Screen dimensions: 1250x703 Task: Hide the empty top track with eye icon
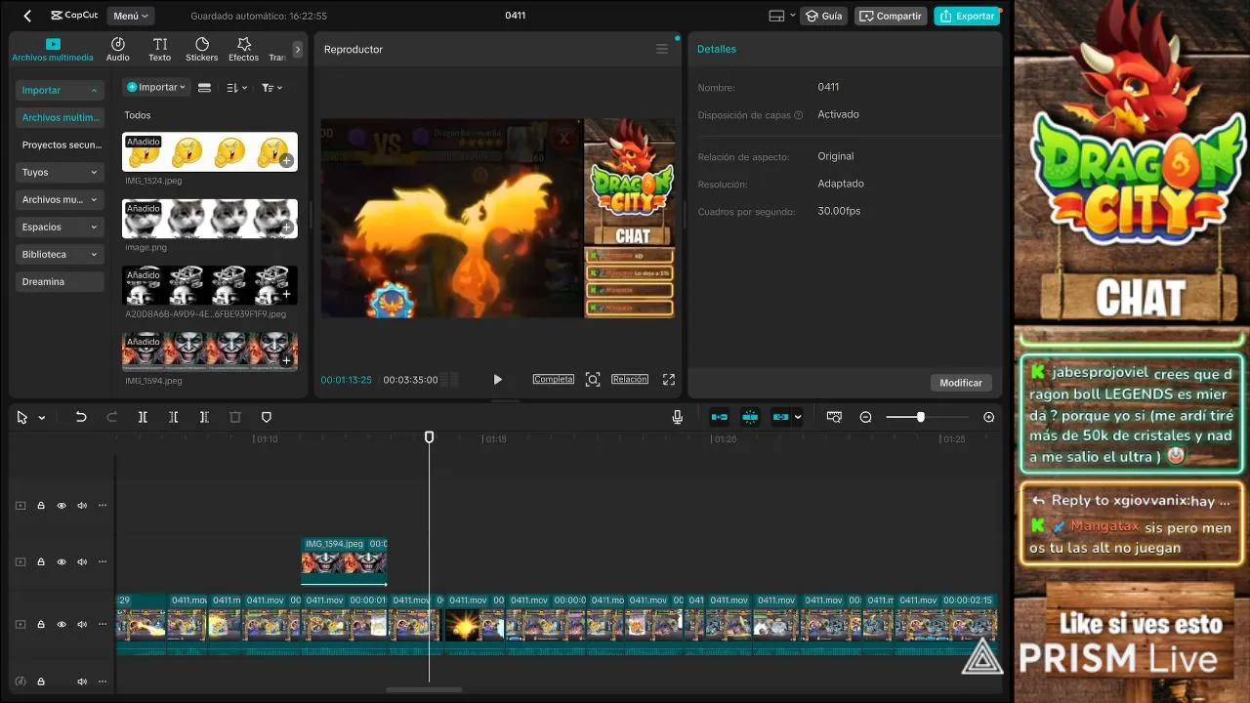[62, 506]
